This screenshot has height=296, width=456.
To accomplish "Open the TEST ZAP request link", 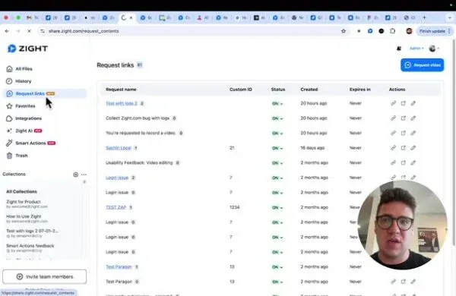I will click(x=116, y=207).
